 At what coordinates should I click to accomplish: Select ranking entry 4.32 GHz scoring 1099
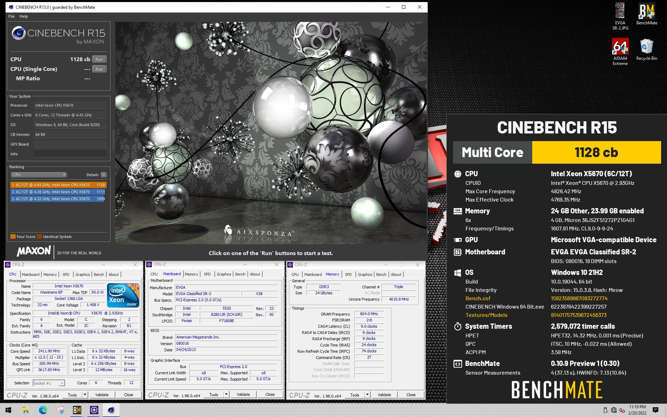58,199
